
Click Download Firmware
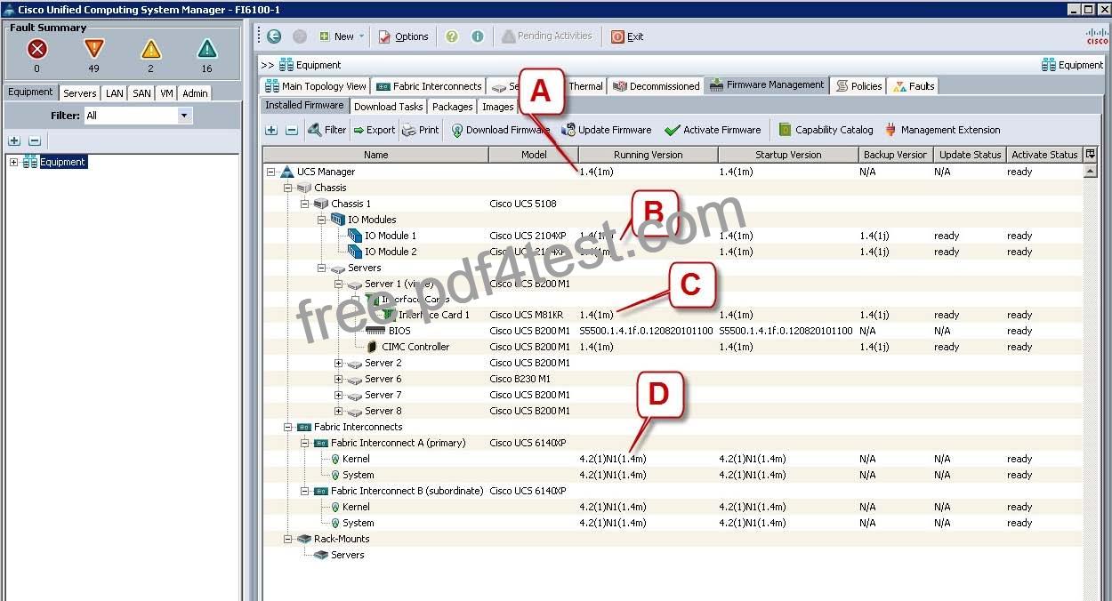coord(500,130)
